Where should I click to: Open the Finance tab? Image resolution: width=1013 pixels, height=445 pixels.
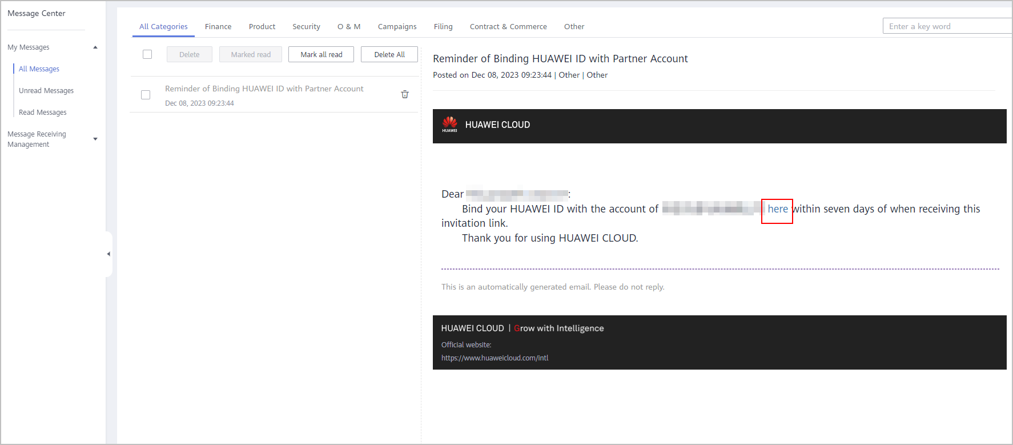[218, 26]
